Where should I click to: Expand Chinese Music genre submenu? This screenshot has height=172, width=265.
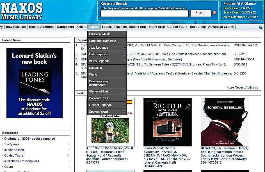(107, 92)
